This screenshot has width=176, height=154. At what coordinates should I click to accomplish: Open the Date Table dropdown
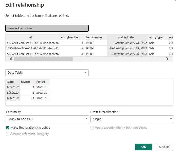(x=47, y=73)
